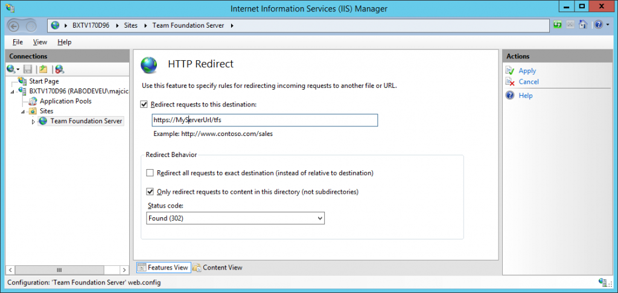Screen dimensions: 618x293
Task: Click the Back navigation arrow
Action: coord(15,26)
